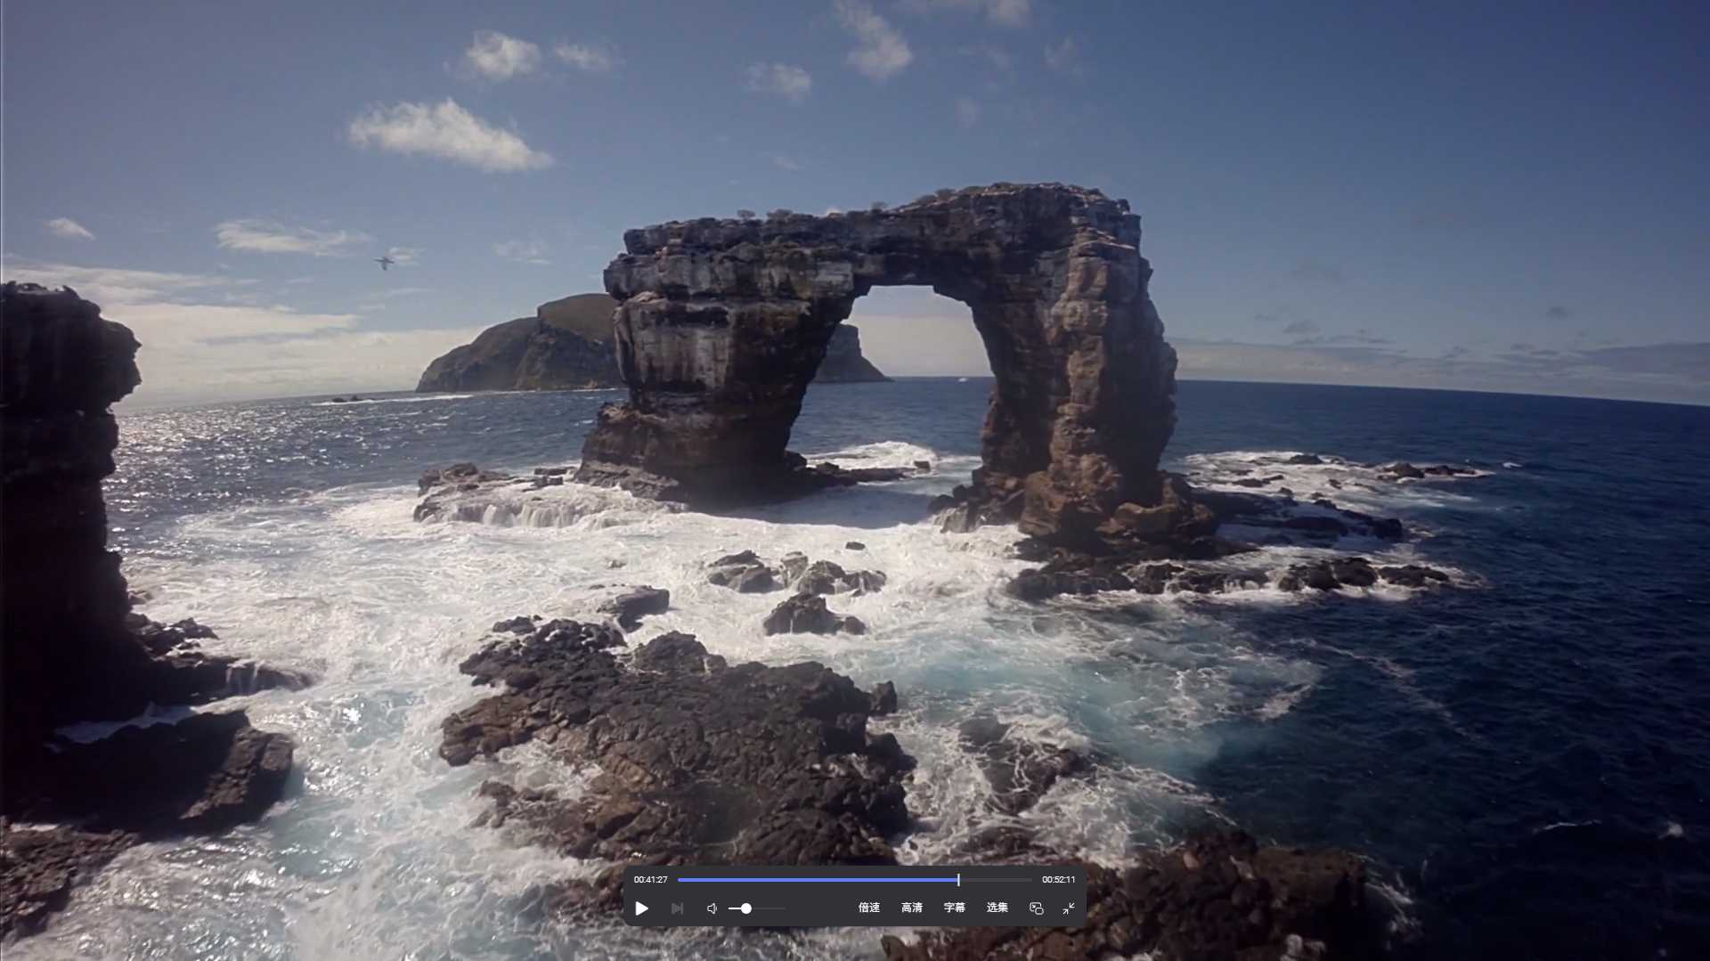Click the volume slider knob
Image resolution: width=1710 pixels, height=961 pixels.
coord(746,908)
